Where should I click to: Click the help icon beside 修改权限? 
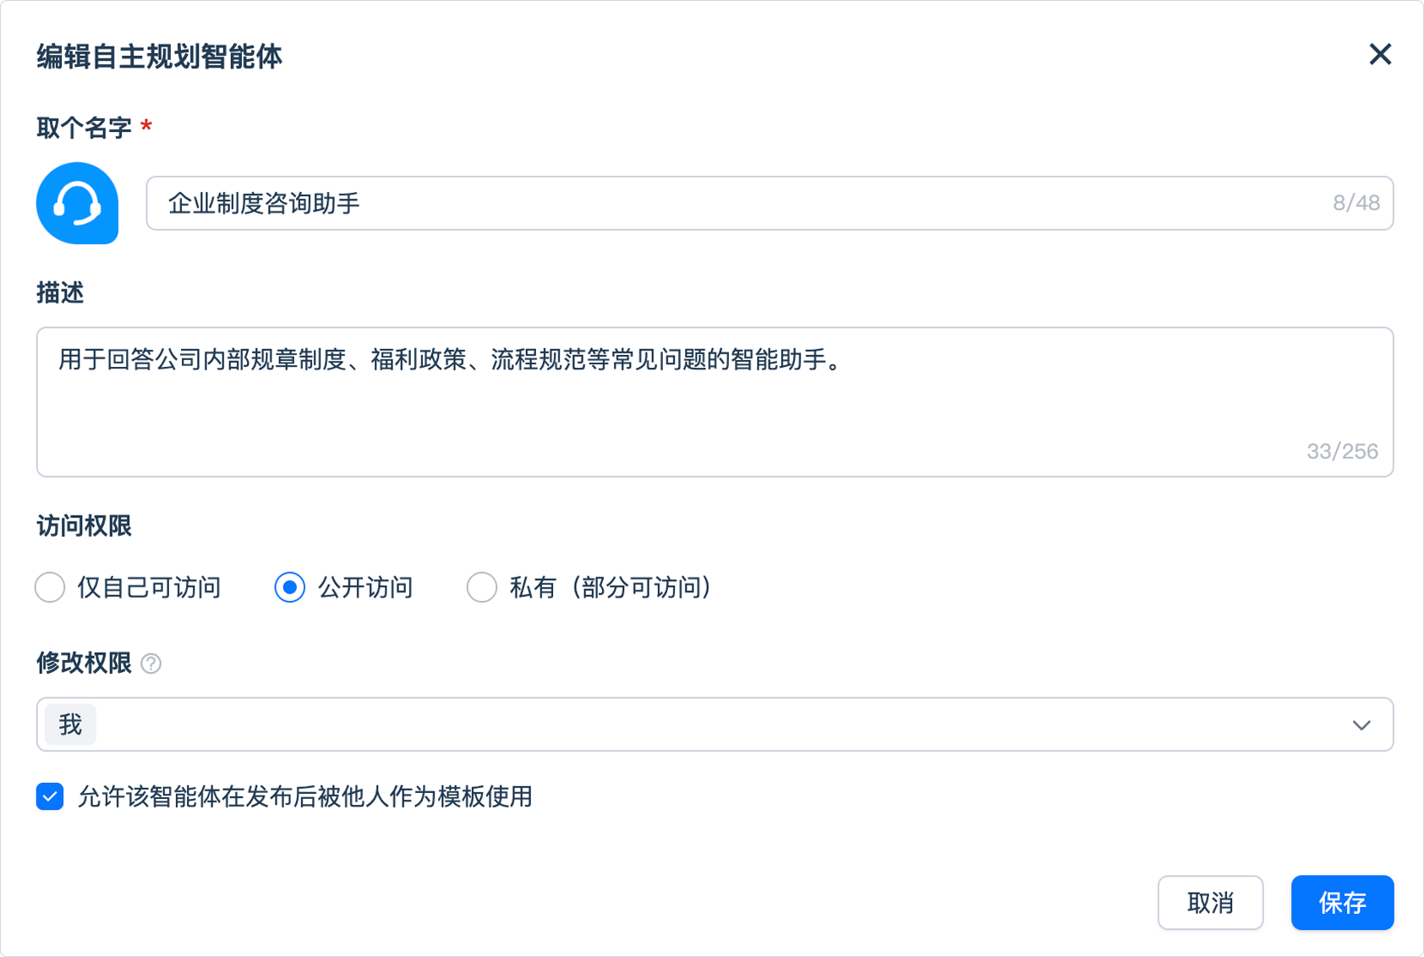click(x=151, y=664)
